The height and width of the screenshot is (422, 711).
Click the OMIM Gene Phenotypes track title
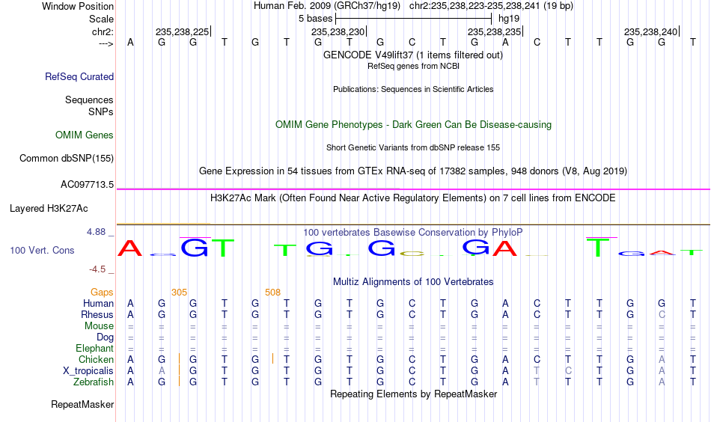click(x=414, y=125)
